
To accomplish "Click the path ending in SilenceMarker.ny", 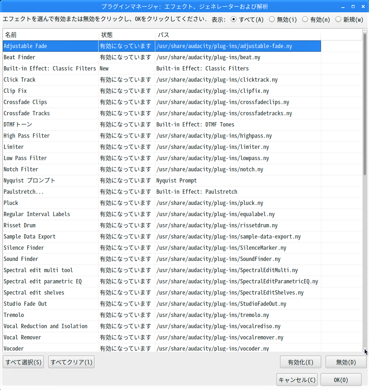I will pyautogui.click(x=221, y=248).
